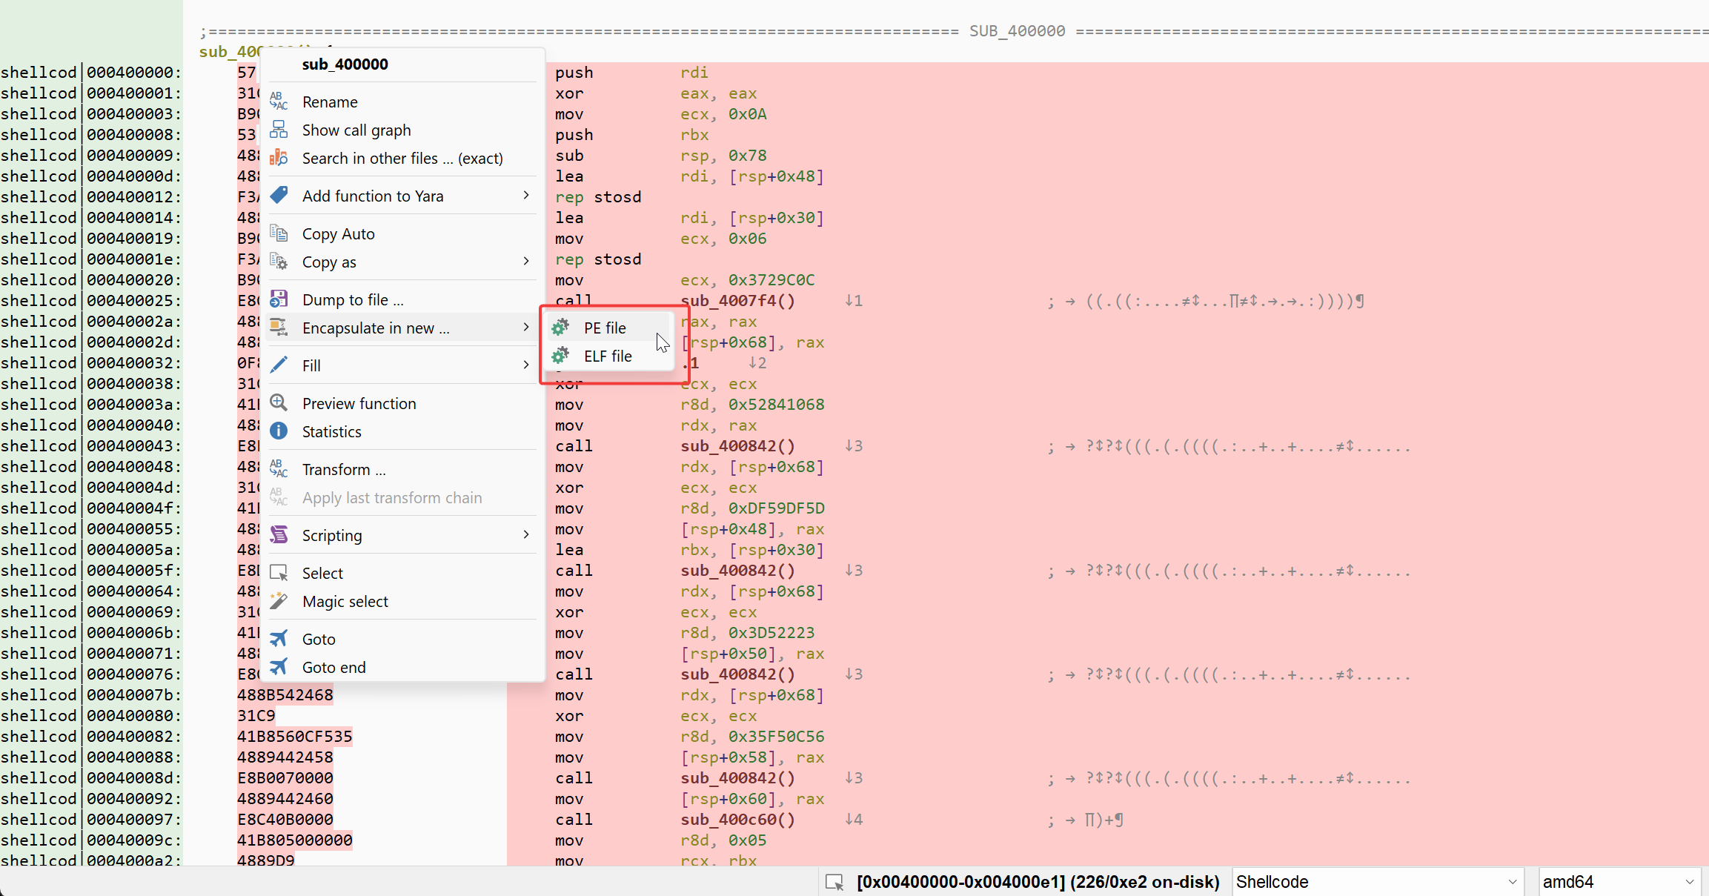Click the selection icon in status bar
1709x896 pixels.
click(835, 882)
